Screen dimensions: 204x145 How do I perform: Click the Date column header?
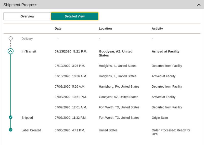click(x=58, y=29)
